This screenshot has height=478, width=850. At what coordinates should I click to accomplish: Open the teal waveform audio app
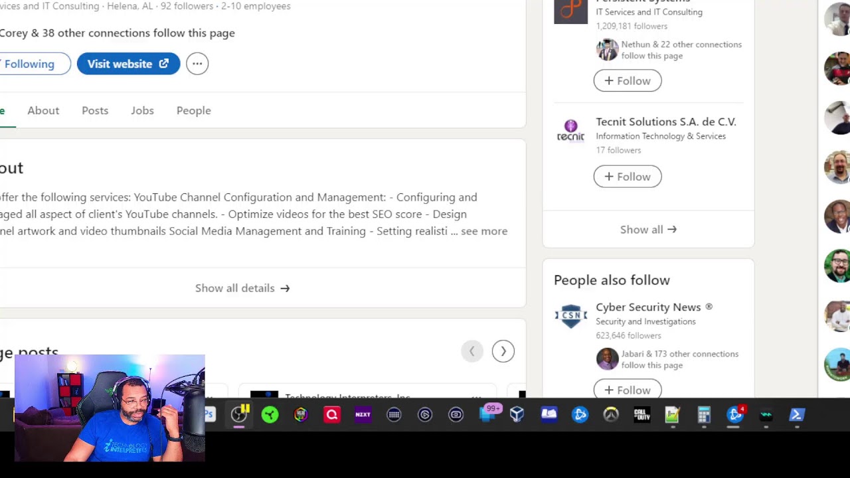pos(766,415)
